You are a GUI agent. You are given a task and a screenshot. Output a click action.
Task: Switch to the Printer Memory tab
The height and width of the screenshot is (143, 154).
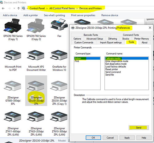pos(141,39)
